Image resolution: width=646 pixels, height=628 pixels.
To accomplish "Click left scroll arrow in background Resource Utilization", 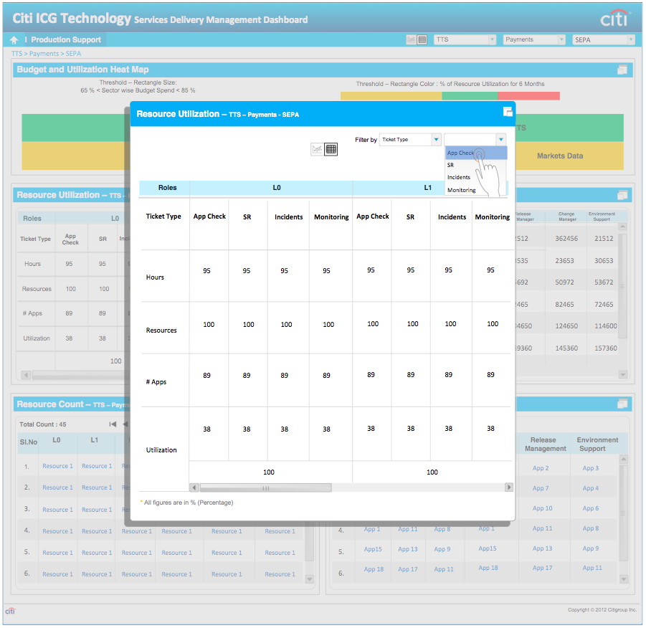I will [x=26, y=376].
